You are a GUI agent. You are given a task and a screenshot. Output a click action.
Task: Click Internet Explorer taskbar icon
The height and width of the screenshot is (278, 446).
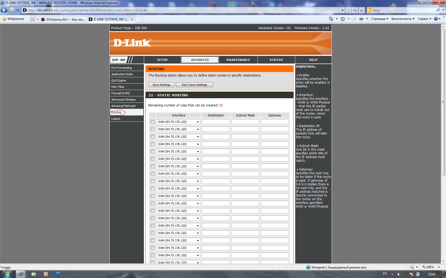21,274
